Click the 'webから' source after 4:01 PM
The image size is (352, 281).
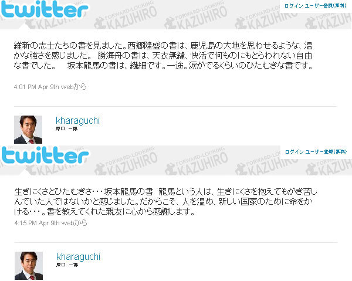(x=74, y=87)
